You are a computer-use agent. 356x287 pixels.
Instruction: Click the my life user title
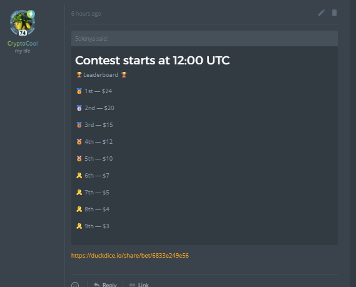(23, 51)
